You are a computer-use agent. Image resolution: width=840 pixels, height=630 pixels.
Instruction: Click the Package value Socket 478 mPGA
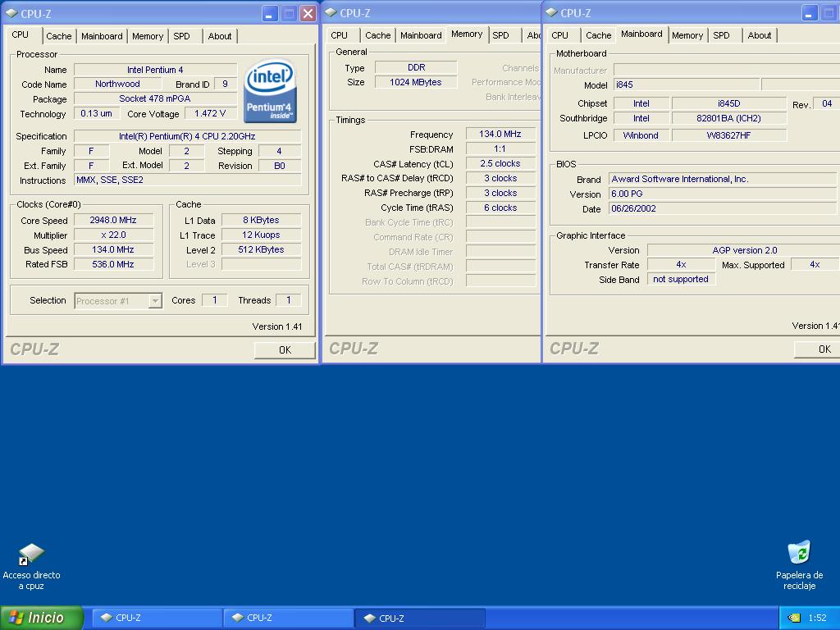(x=155, y=98)
